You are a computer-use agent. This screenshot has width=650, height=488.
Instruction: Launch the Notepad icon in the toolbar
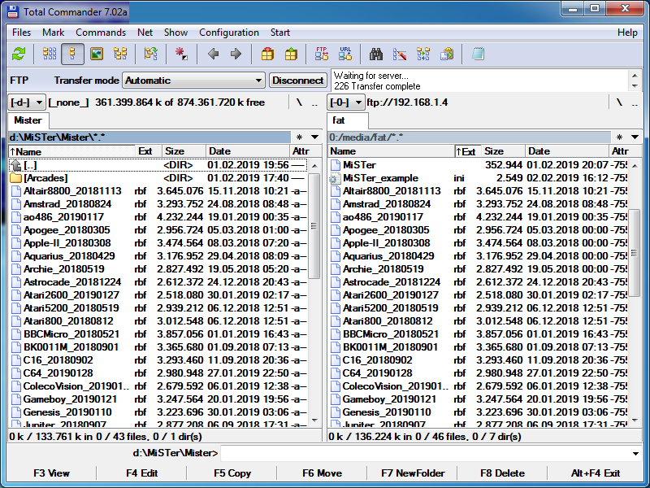pos(478,54)
